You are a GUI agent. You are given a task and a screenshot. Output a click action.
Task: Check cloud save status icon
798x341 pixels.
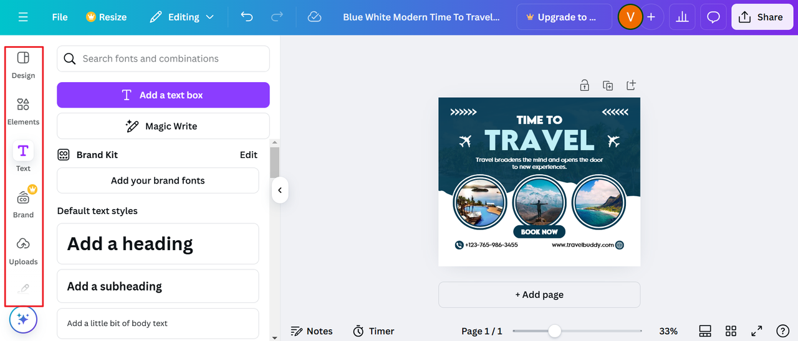coord(315,17)
